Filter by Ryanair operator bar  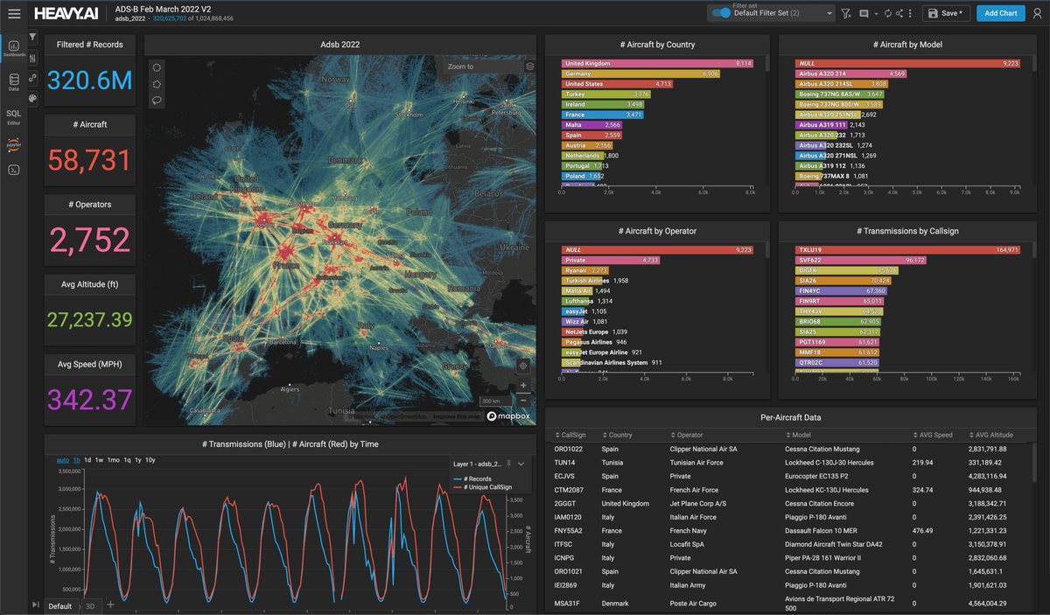coord(584,270)
